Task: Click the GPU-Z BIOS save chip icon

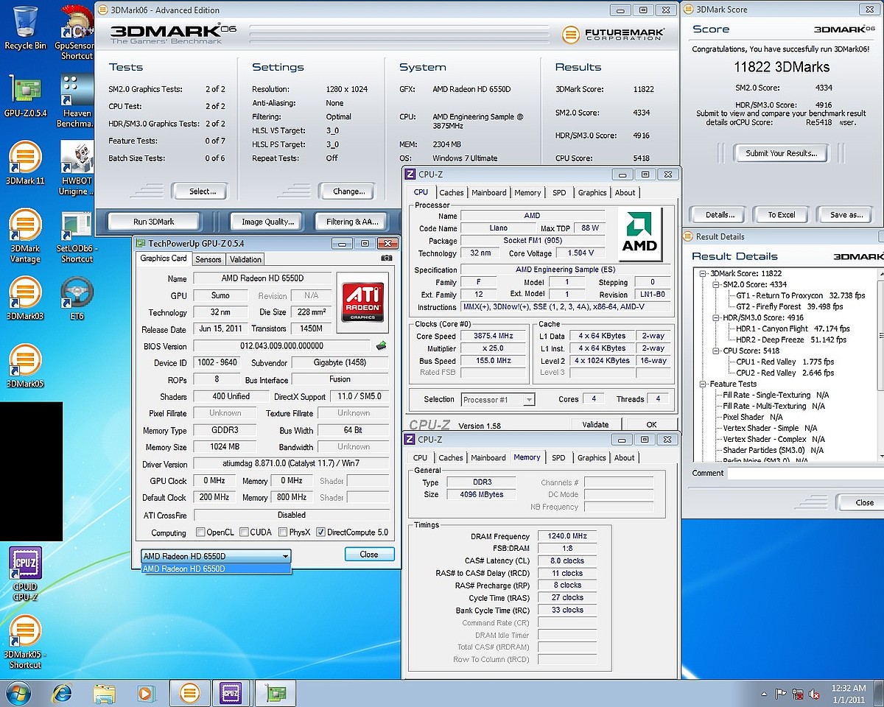Action: [x=382, y=345]
